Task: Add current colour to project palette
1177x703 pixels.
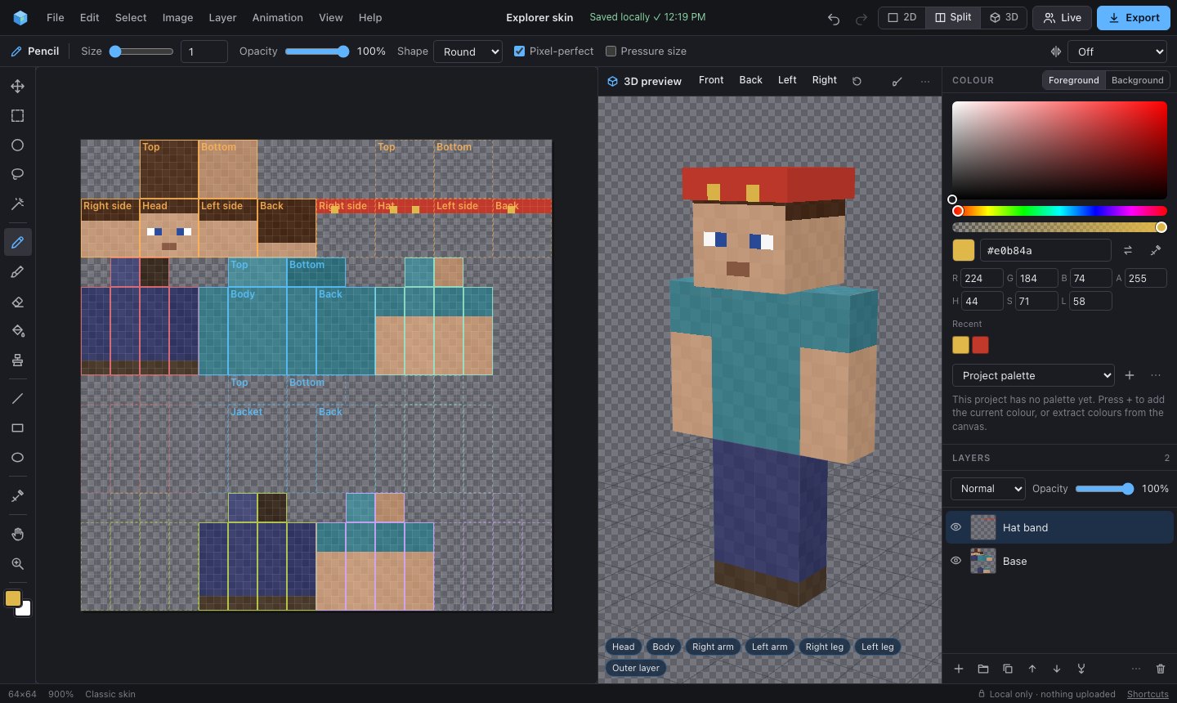Action: point(1130,375)
